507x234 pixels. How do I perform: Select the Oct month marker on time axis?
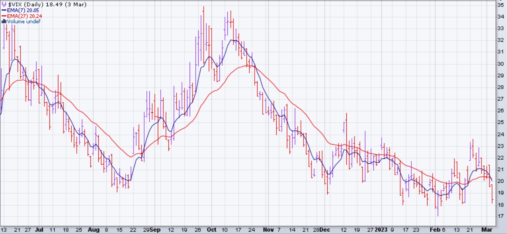click(x=212, y=230)
